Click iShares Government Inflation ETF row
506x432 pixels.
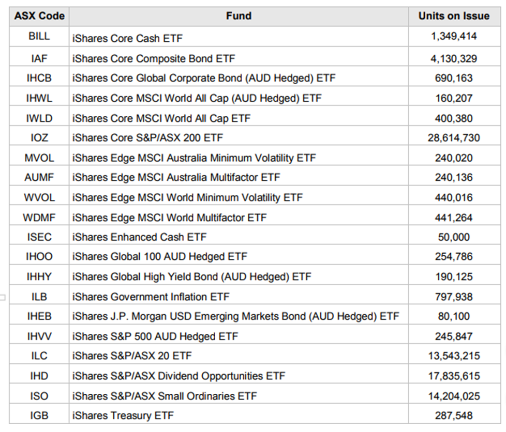[x=255, y=297]
